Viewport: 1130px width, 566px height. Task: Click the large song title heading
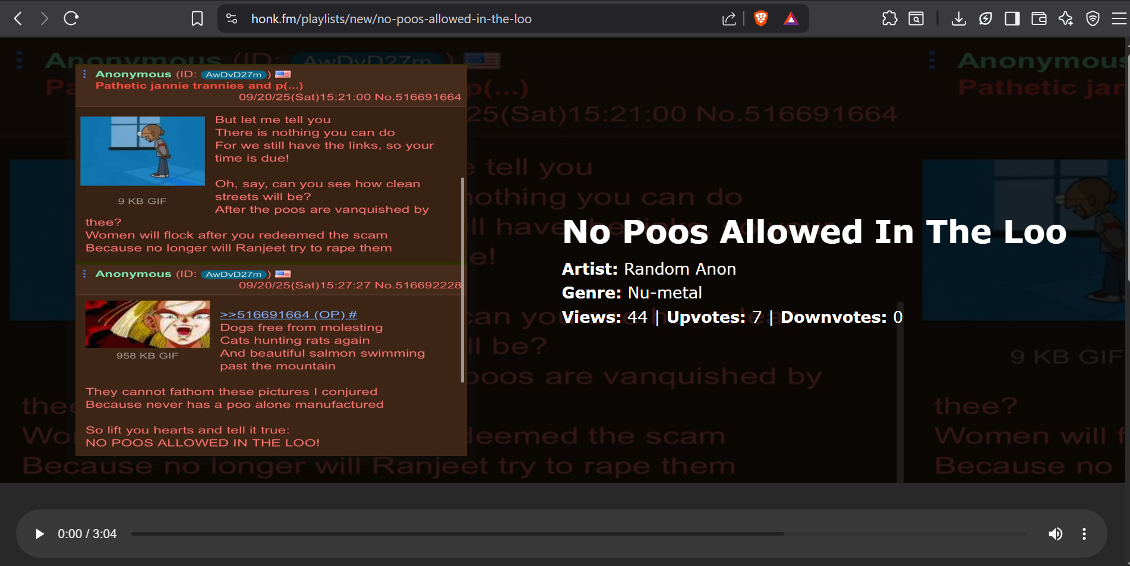[x=815, y=231]
